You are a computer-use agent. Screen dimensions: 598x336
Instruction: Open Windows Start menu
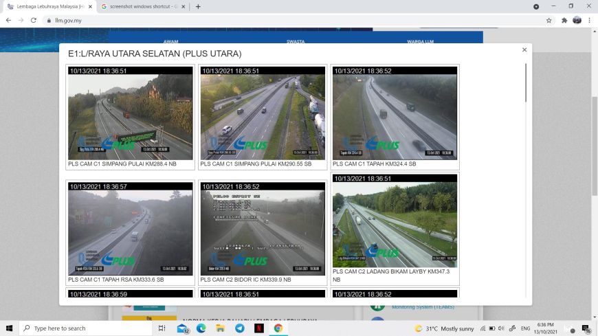(x=9, y=328)
